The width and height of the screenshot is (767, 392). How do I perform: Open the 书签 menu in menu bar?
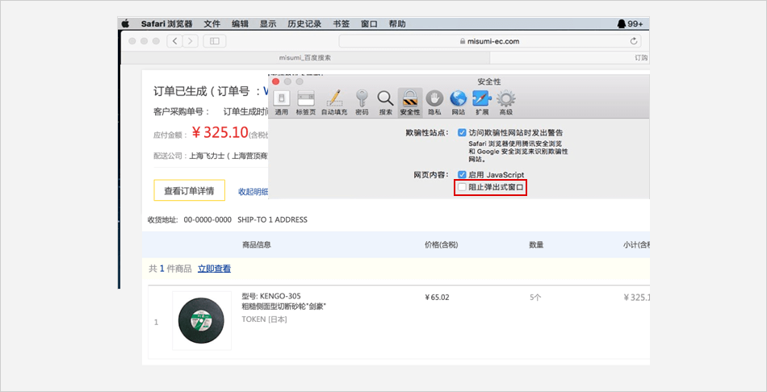pos(341,23)
